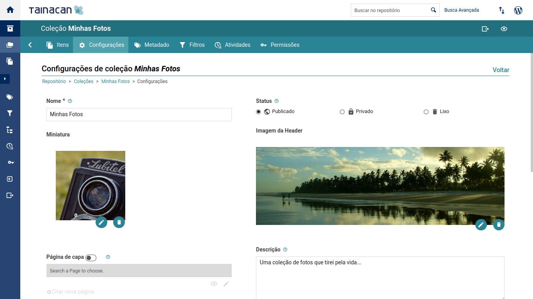This screenshot has width=533, height=299.
Task: Open help icon next to Página de capa
Action: tap(108, 257)
